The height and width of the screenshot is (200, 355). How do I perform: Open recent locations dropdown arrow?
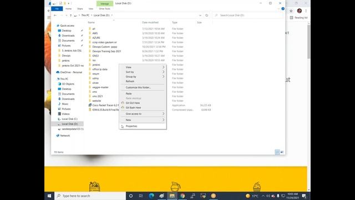coord(67,15)
